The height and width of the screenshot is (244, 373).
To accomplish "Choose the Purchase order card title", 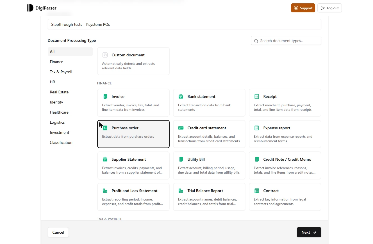I will coord(125,128).
